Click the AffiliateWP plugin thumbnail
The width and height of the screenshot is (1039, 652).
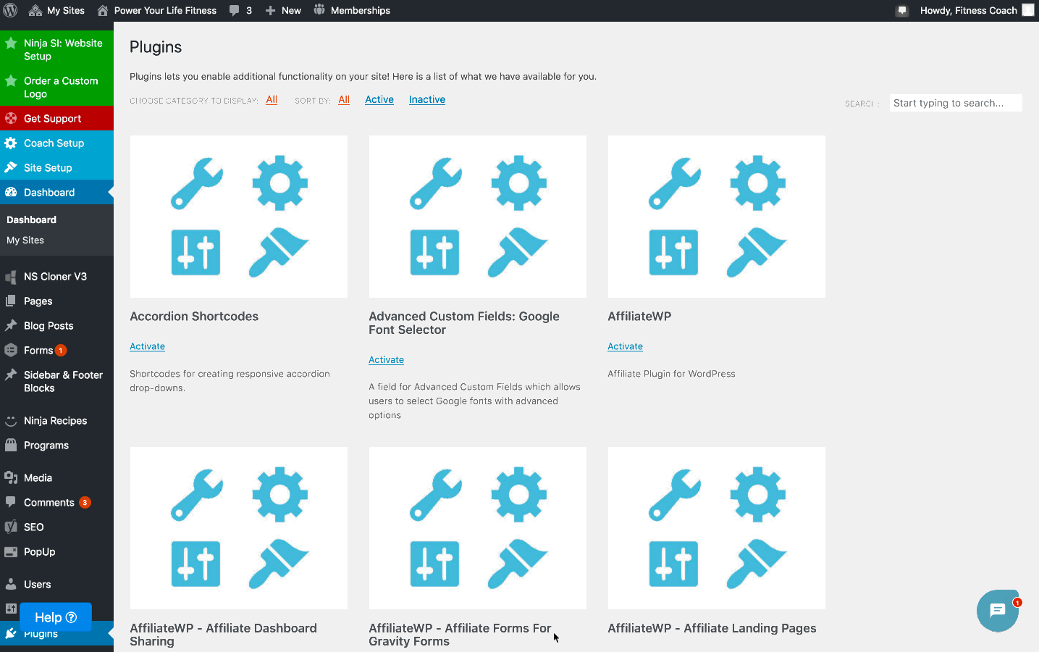click(717, 217)
